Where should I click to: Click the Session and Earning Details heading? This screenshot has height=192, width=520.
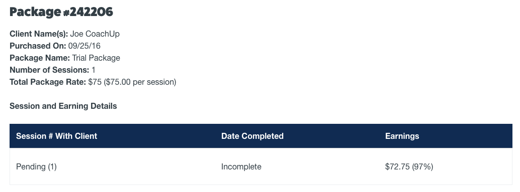pos(63,106)
